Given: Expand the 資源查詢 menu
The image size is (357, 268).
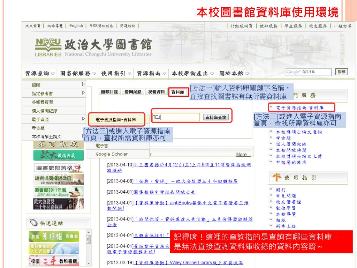Looking at the screenshot, I should click(40, 73).
